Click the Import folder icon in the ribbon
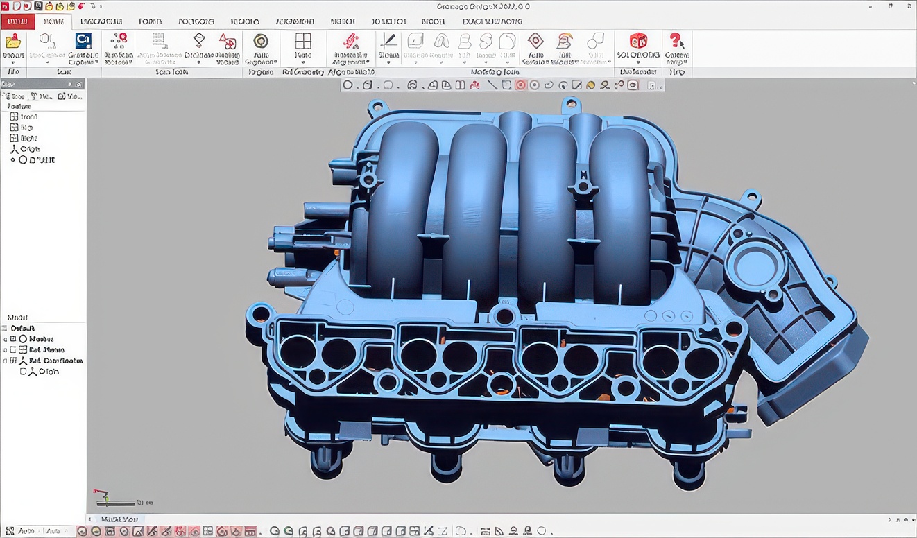Image resolution: width=917 pixels, height=538 pixels. pyautogui.click(x=13, y=42)
